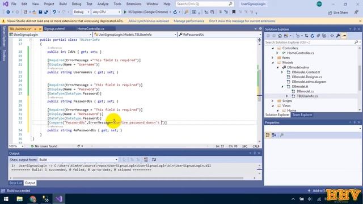This screenshot has height=204, width=363.
Task: Open the 100 % zoom level dropdown
Action: click(16, 146)
